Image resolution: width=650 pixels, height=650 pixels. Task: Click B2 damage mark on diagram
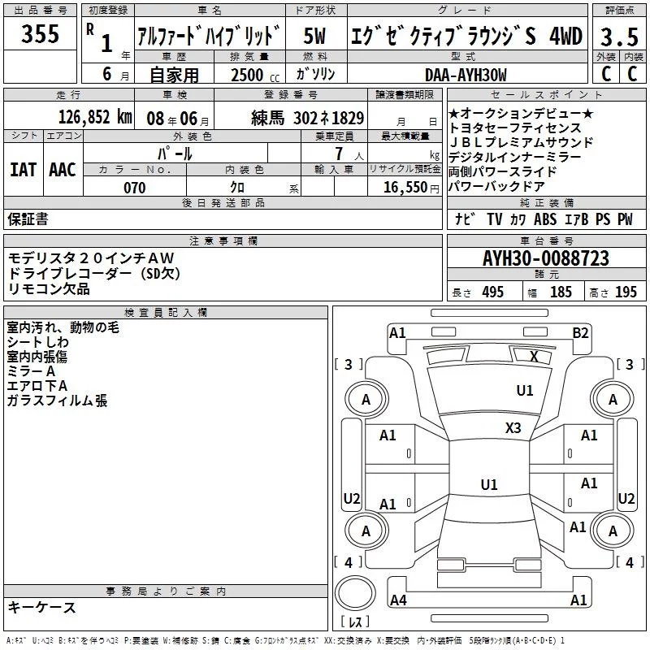[580, 333]
